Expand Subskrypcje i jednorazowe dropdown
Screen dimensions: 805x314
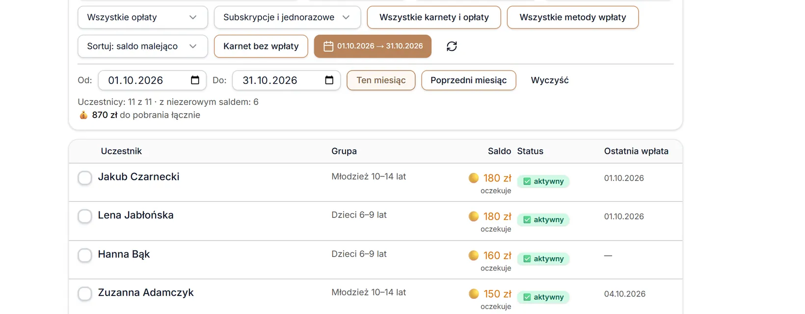(288, 17)
